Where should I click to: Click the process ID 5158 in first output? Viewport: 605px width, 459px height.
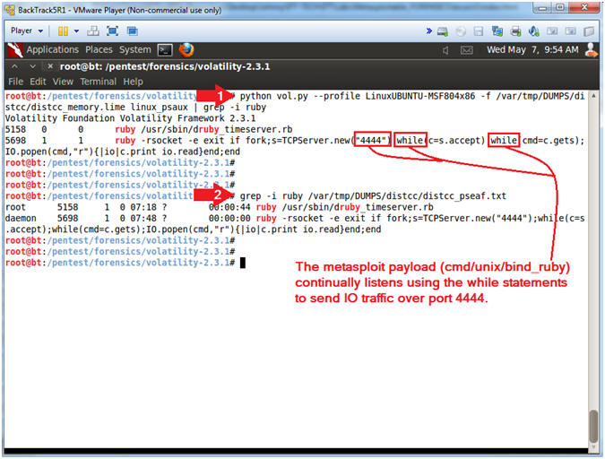tap(15, 129)
